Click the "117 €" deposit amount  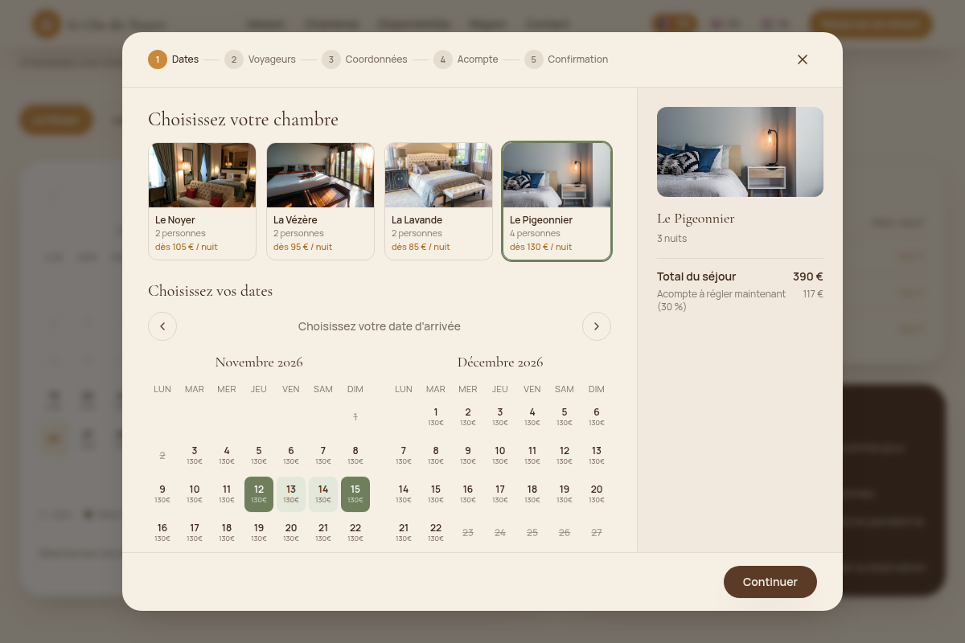[x=813, y=294]
